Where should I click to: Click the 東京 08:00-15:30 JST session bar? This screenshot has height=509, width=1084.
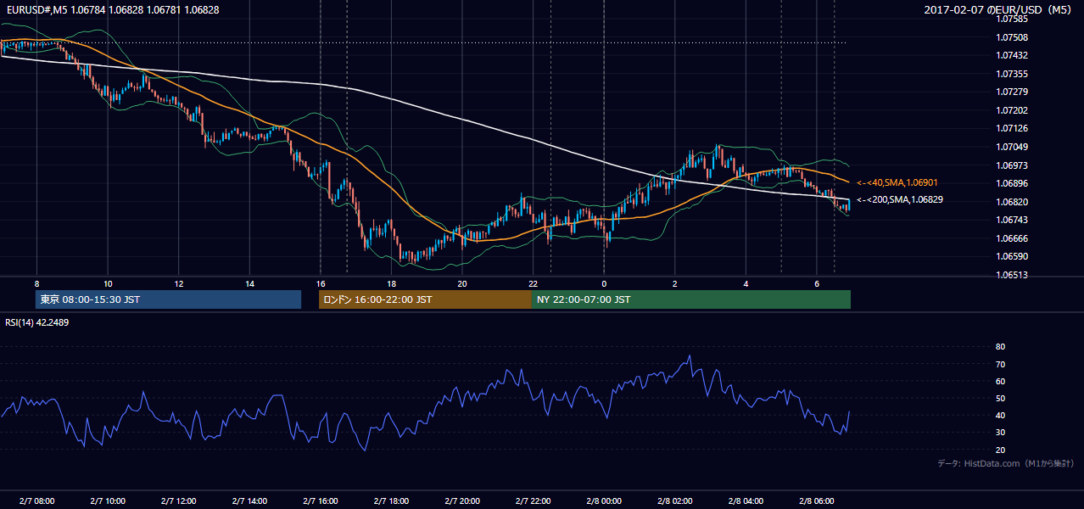pos(169,299)
